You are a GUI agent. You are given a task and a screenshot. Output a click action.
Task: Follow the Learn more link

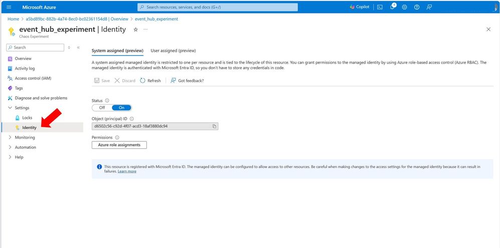[x=127, y=171]
